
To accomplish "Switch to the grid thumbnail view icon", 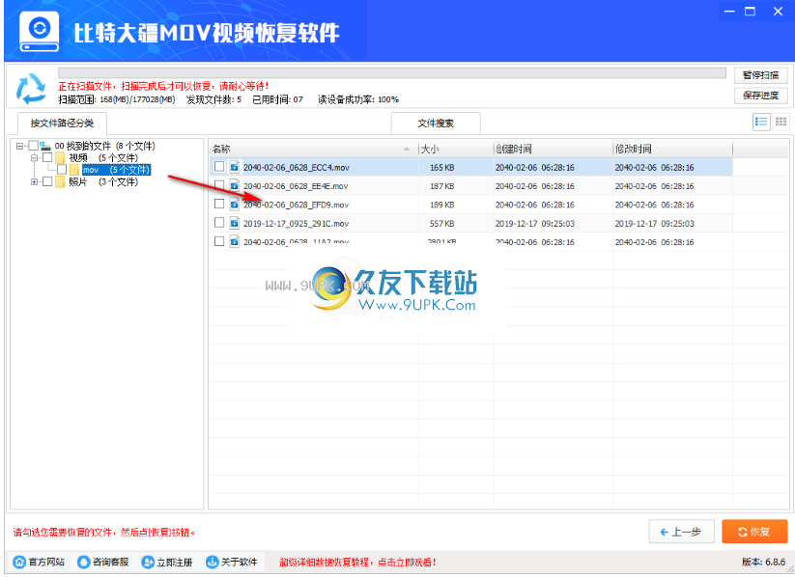I will click(x=781, y=123).
